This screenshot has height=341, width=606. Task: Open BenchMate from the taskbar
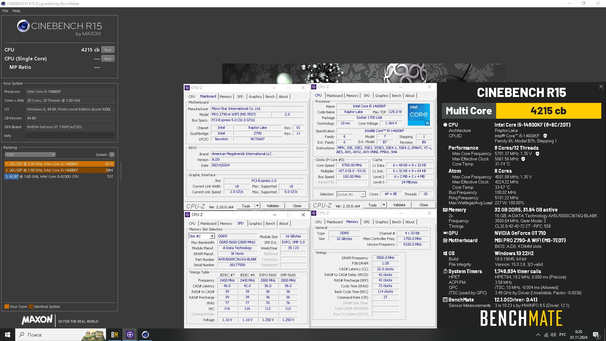tap(115, 335)
